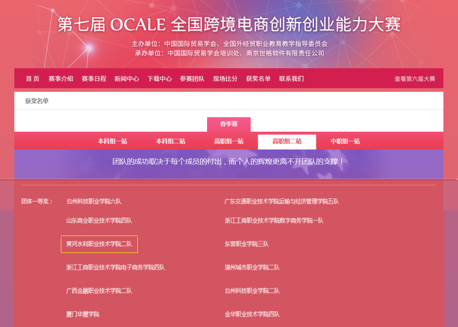Switch to 本科组一站 tab
The height and width of the screenshot is (327, 458).
(112, 141)
